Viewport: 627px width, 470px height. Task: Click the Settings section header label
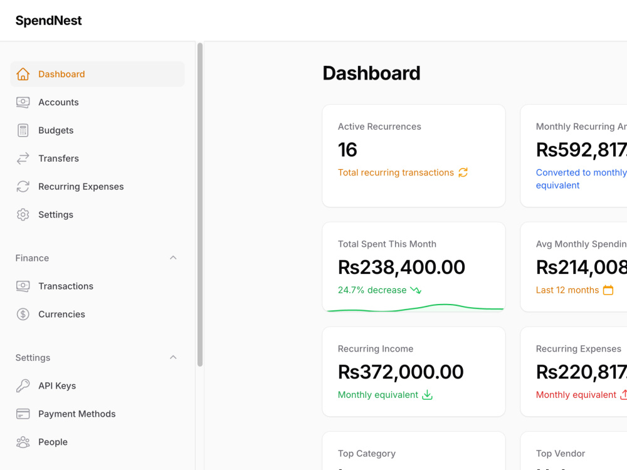33,358
